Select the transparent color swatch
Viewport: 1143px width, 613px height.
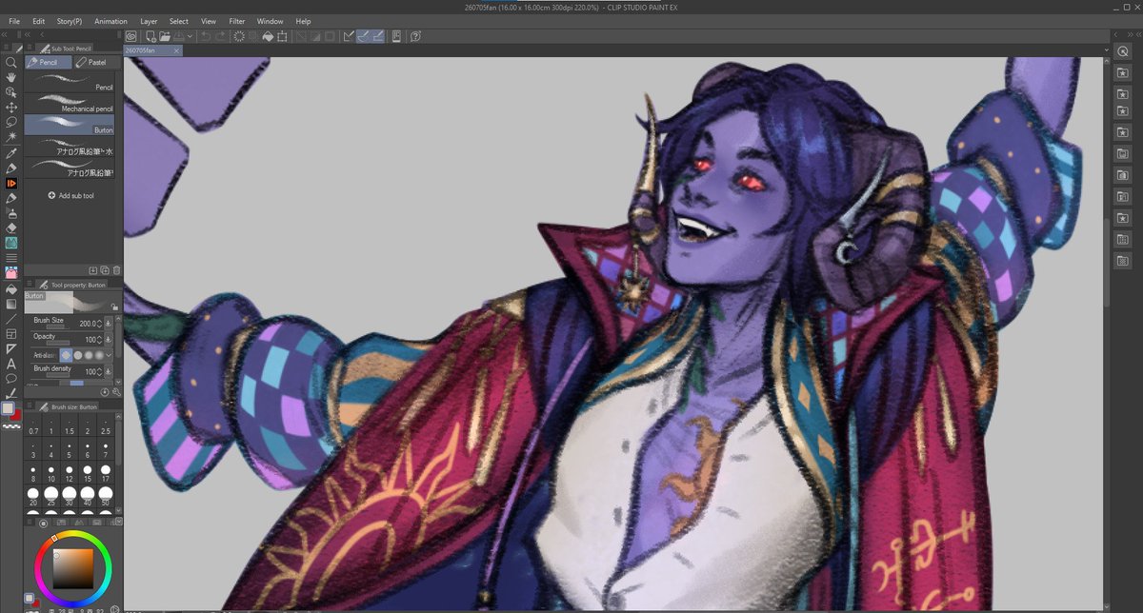(10, 427)
